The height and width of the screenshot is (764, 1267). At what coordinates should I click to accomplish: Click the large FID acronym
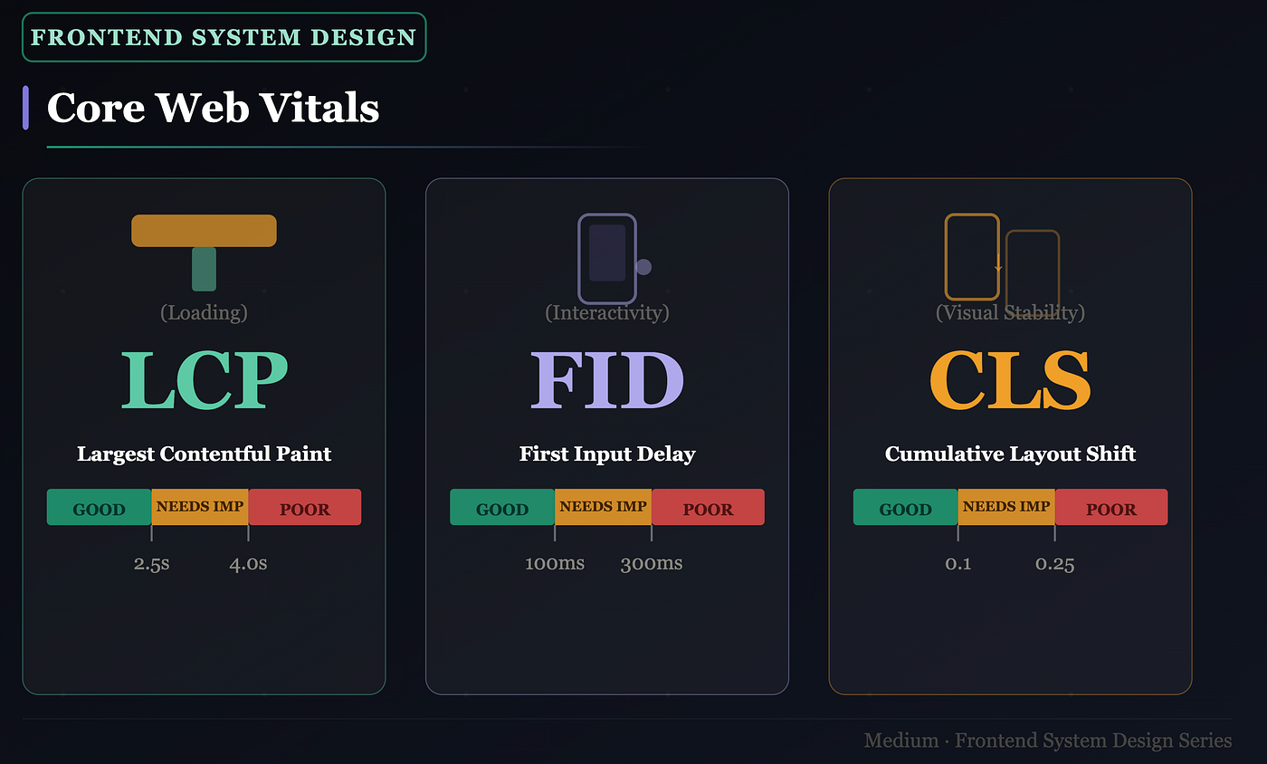606,381
